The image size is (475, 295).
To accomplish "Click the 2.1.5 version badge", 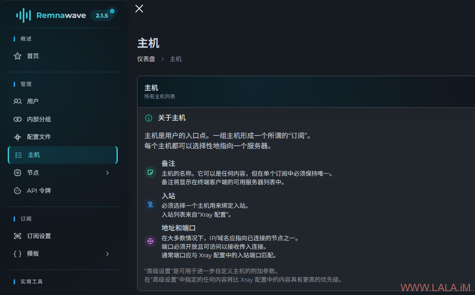I will 102,15.
